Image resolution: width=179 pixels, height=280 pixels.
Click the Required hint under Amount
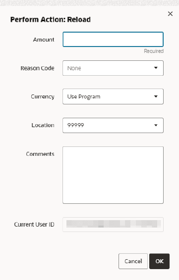[154, 51]
